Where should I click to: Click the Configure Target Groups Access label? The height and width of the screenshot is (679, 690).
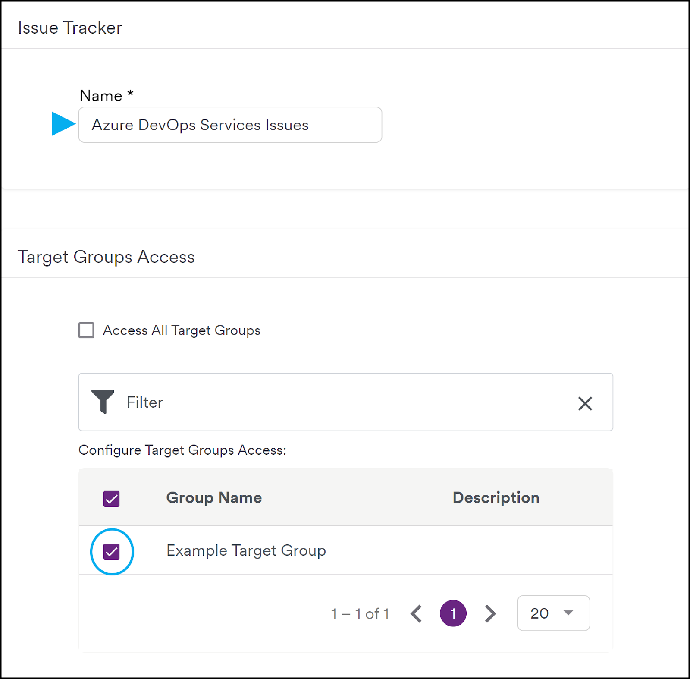coord(182,450)
